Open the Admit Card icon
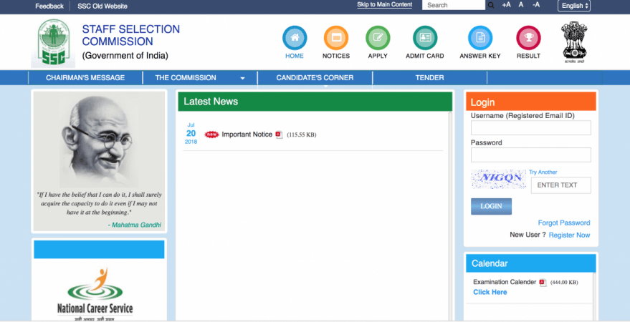This screenshot has height=322, width=630. (426, 38)
